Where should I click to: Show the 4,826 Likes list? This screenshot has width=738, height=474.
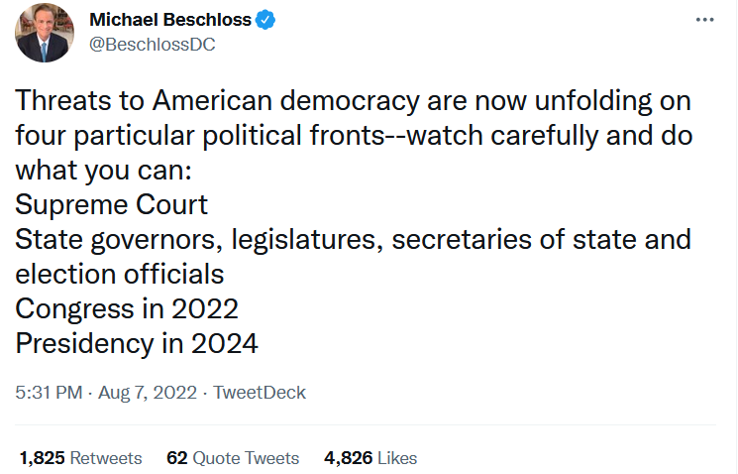coord(370,458)
